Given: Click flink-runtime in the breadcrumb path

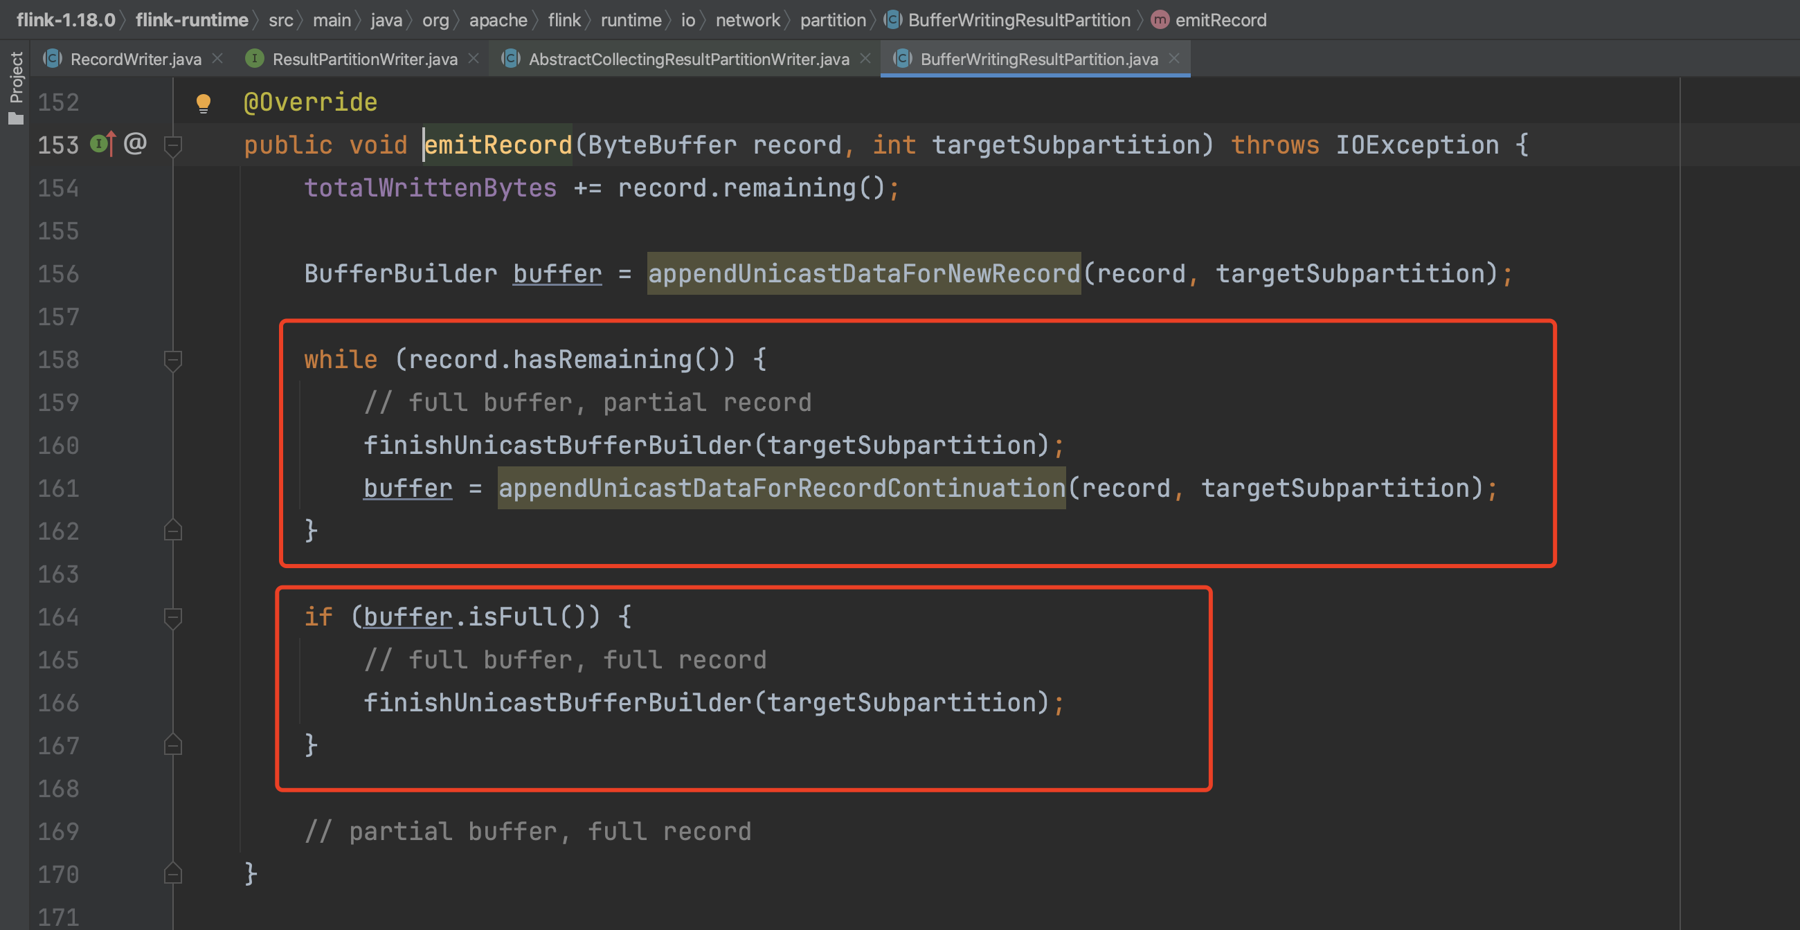Looking at the screenshot, I should (x=192, y=20).
